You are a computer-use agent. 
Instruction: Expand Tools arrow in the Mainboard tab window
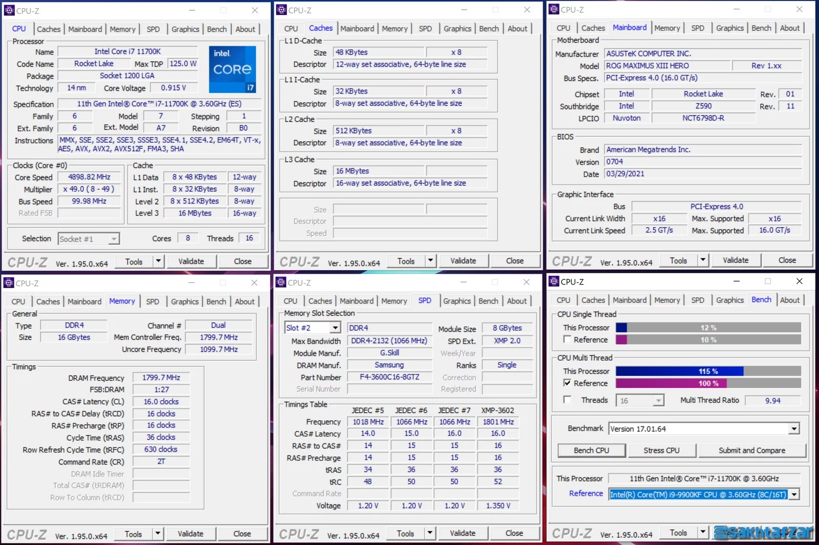click(x=703, y=260)
